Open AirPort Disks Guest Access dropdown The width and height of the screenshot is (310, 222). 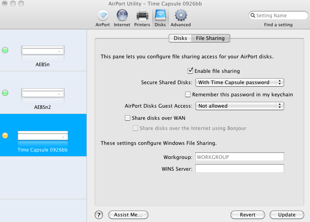coord(240,106)
